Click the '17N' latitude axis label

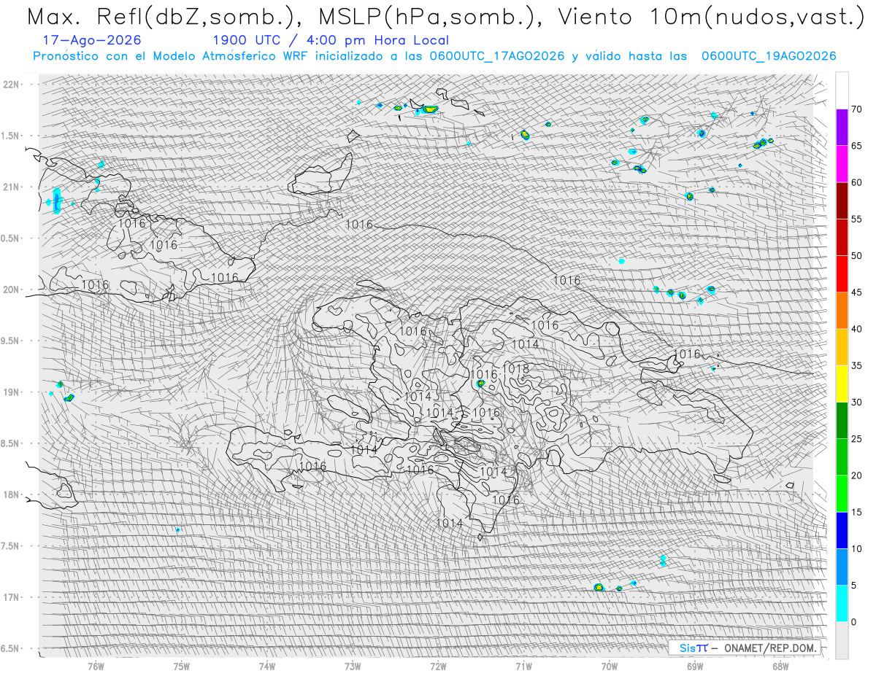[x=11, y=597]
